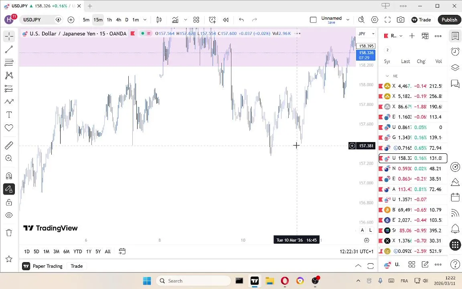Select the YTD date range
Screen dimensions: 462x289
click(x=77, y=252)
